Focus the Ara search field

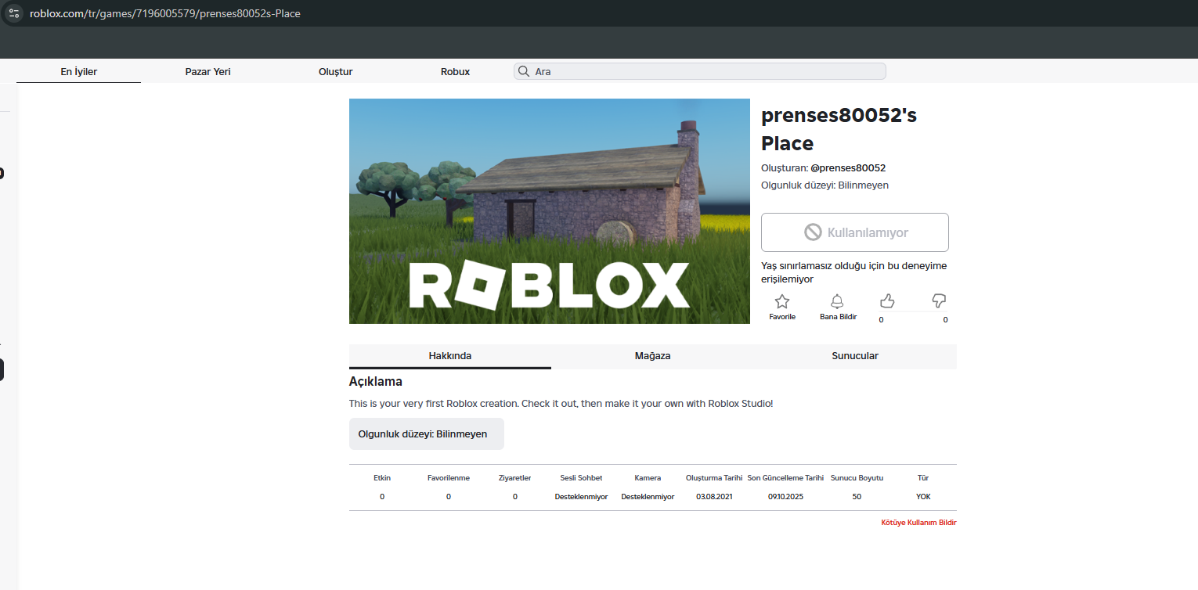(x=700, y=71)
